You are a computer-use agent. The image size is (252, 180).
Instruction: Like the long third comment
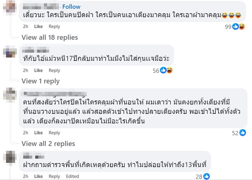(x=38, y=133)
